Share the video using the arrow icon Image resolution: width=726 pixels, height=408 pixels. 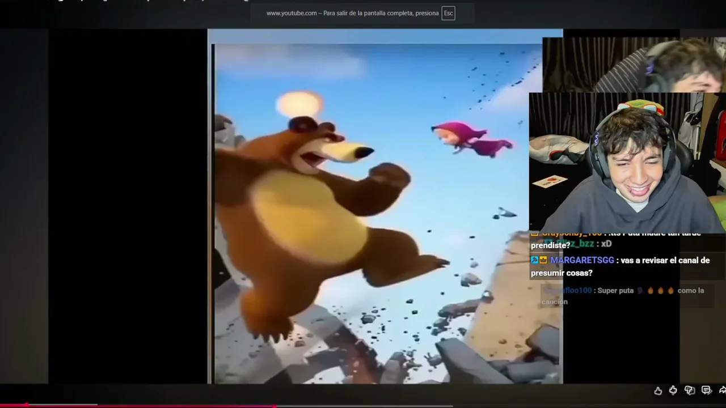point(722,390)
